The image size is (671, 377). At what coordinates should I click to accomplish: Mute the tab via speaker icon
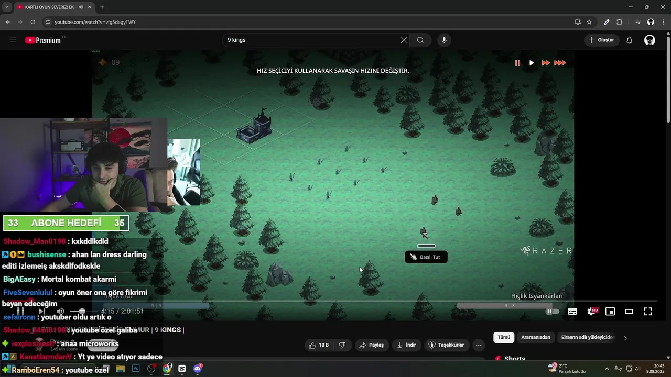81,7
